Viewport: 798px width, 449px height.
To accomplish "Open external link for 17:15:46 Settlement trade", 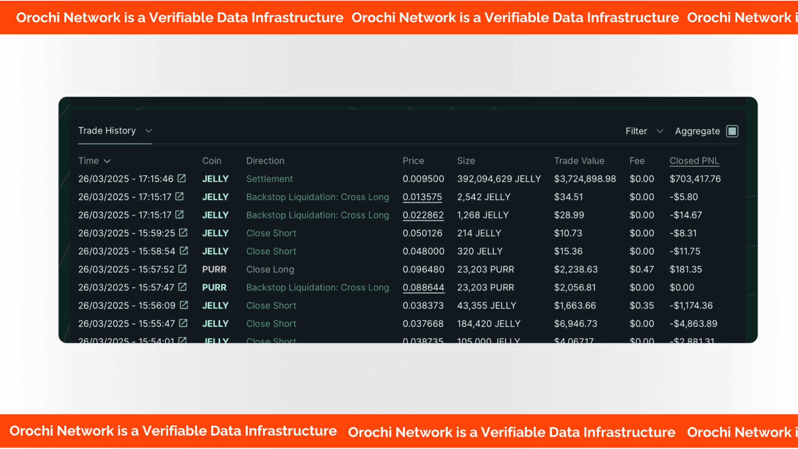I will 182,178.
